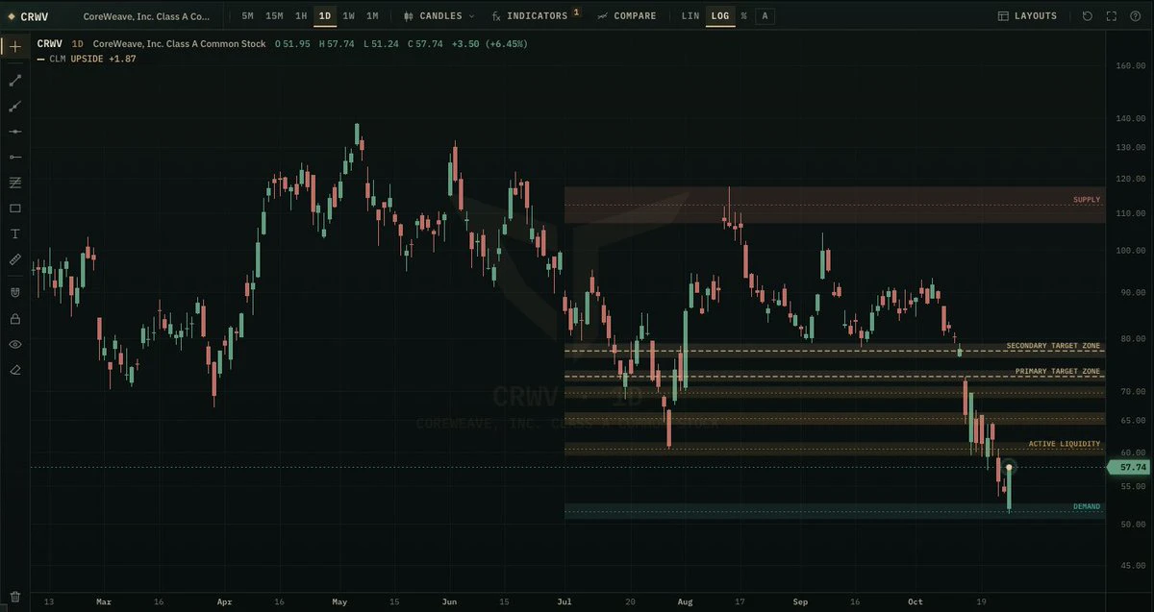Reset the chart view with the undo arrow

(x=1088, y=16)
